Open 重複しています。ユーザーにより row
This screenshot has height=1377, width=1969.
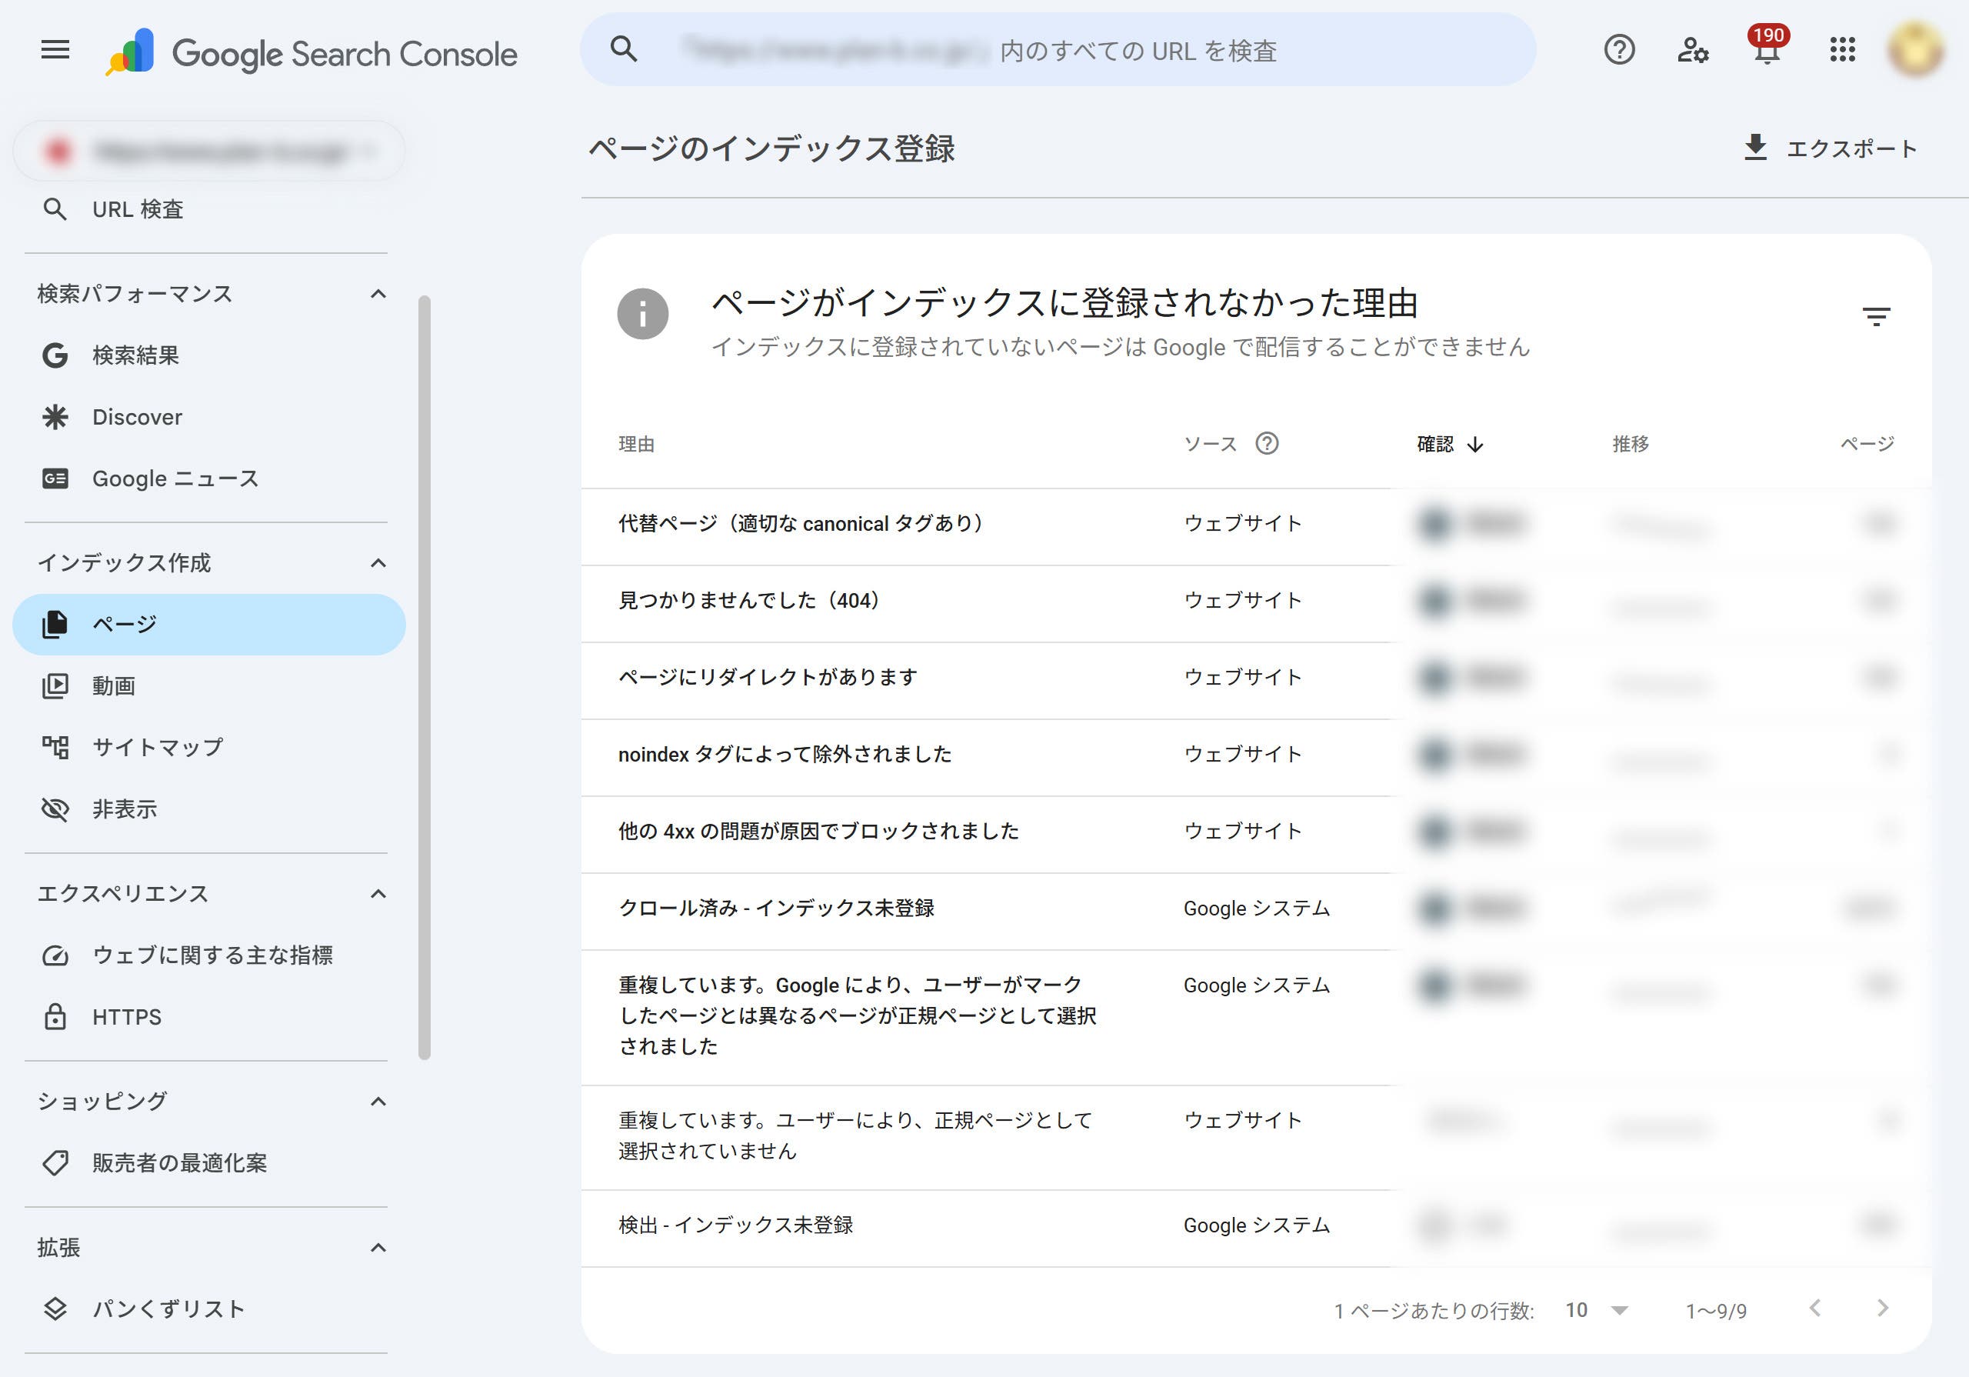coord(1255,1136)
